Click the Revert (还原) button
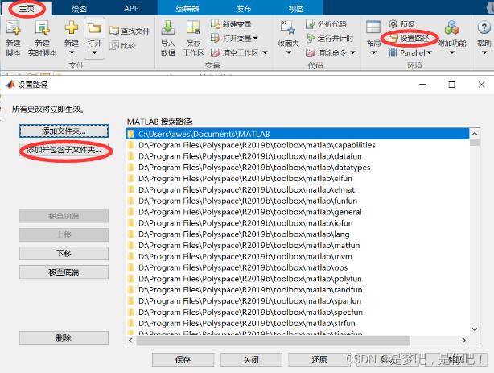This screenshot has width=494, height=373. [x=319, y=359]
